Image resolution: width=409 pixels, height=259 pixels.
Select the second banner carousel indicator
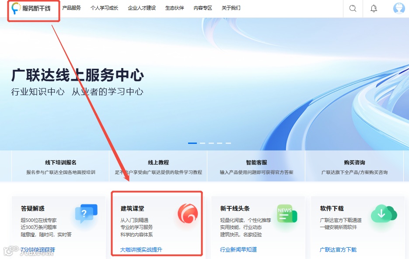pos(203,143)
